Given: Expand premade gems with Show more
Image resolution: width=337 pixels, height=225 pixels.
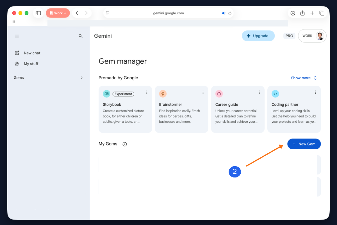Looking at the screenshot, I should [304, 78].
